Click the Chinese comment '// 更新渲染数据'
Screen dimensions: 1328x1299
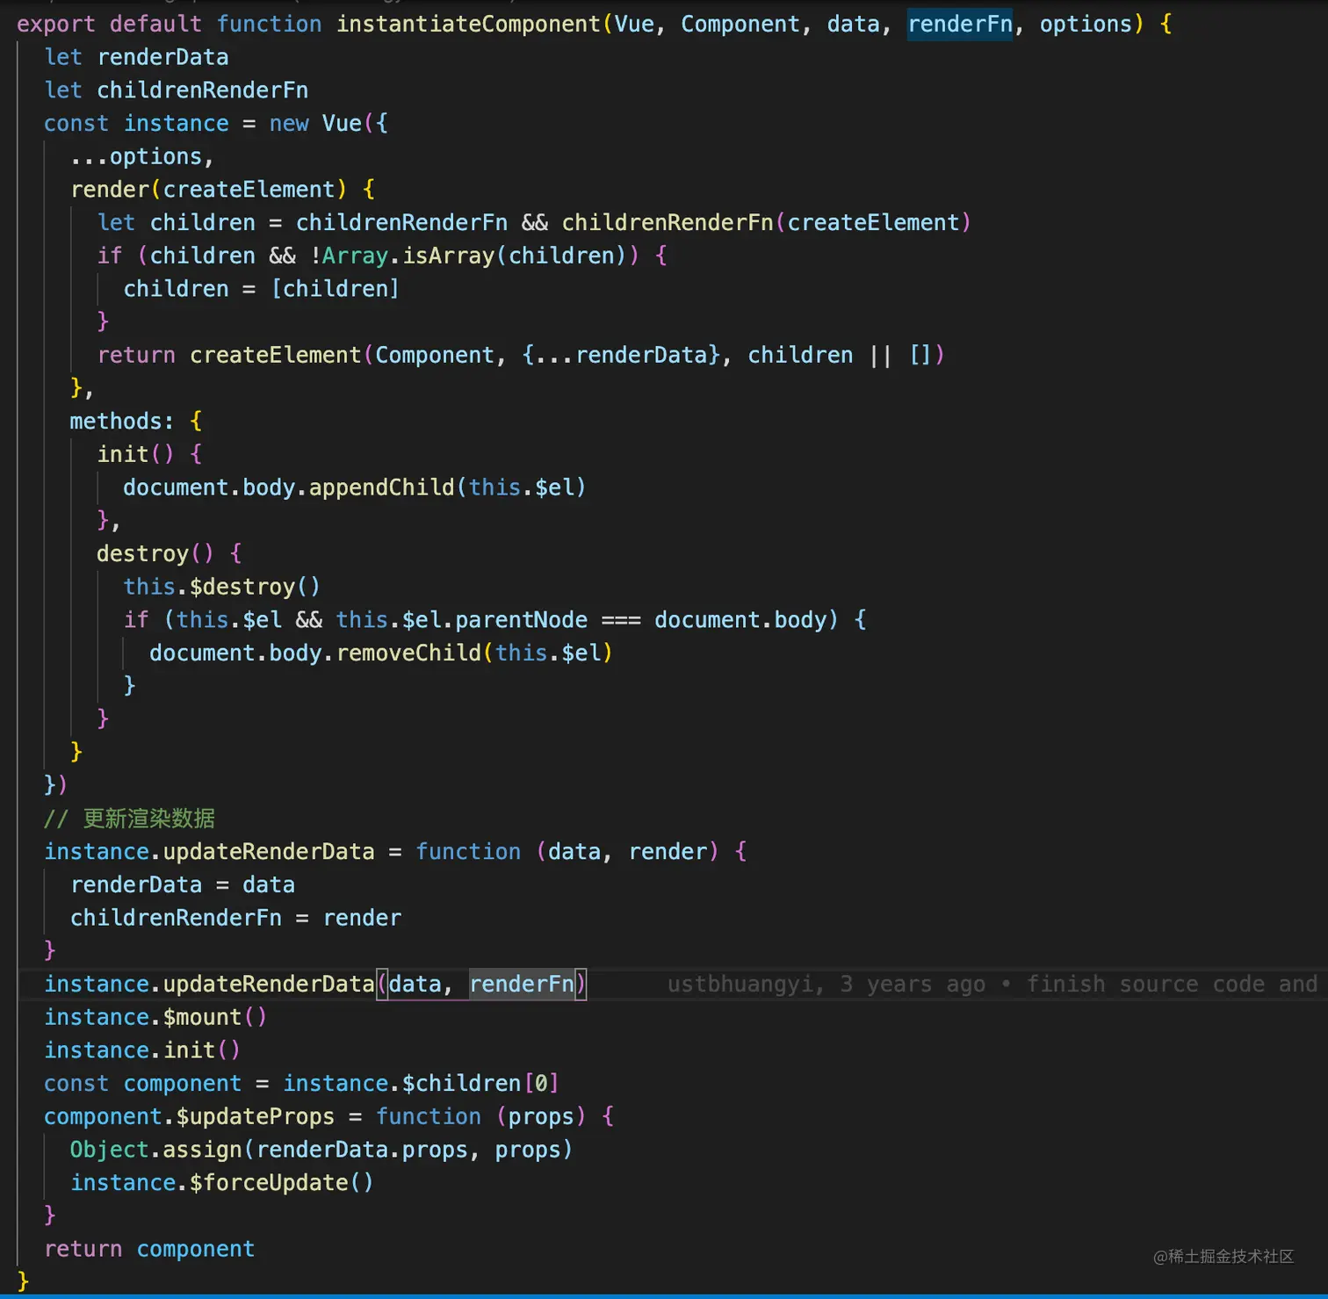point(129,819)
